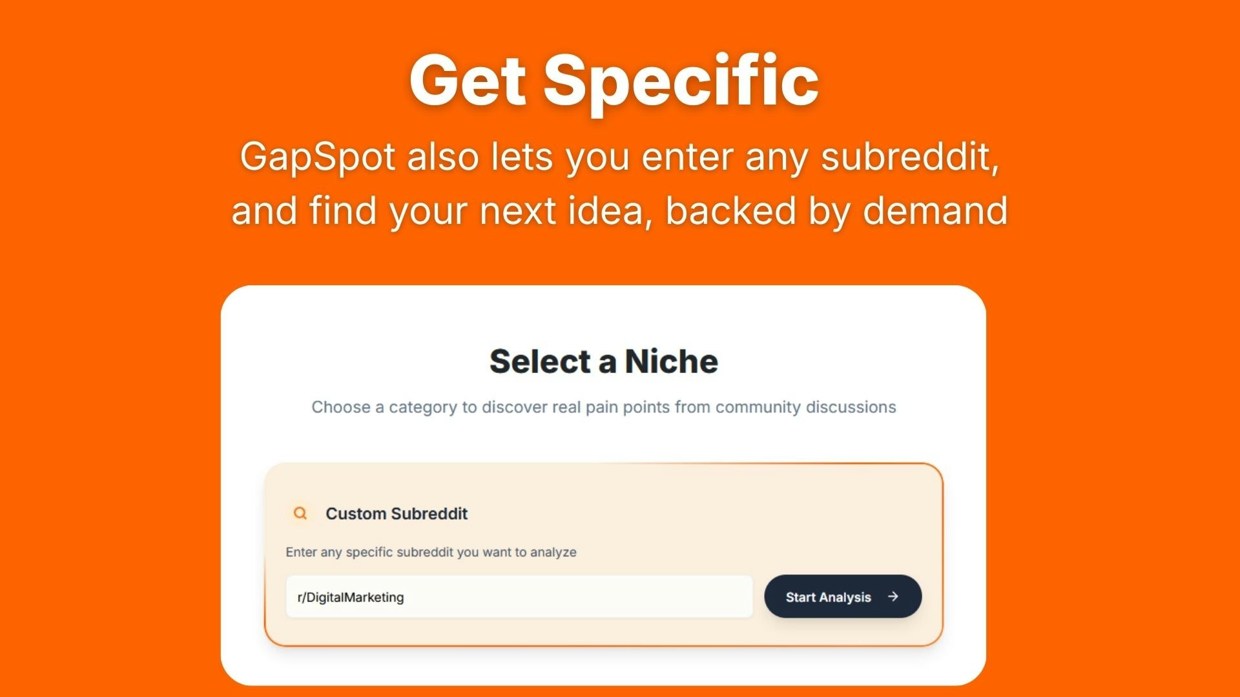Open the Select a Niche category chooser
The height and width of the screenshot is (697, 1240).
click(604, 361)
